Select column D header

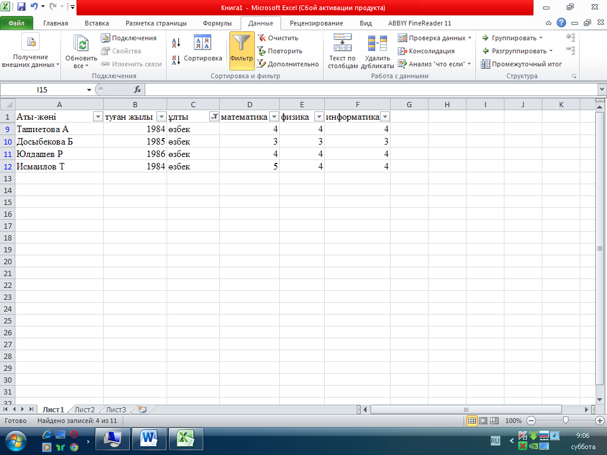point(250,104)
